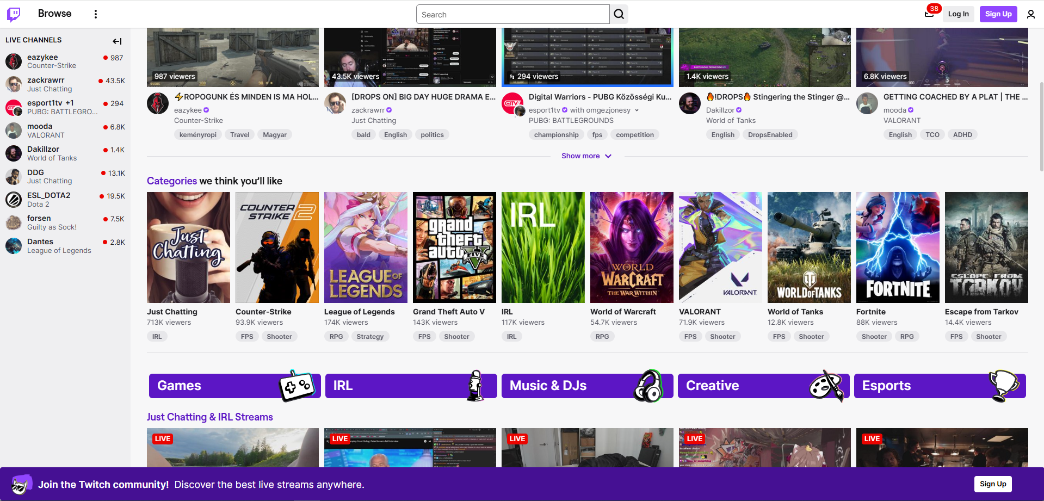The height and width of the screenshot is (501, 1044).
Task: Open Grand Theft Auto V cover
Action: click(x=454, y=248)
